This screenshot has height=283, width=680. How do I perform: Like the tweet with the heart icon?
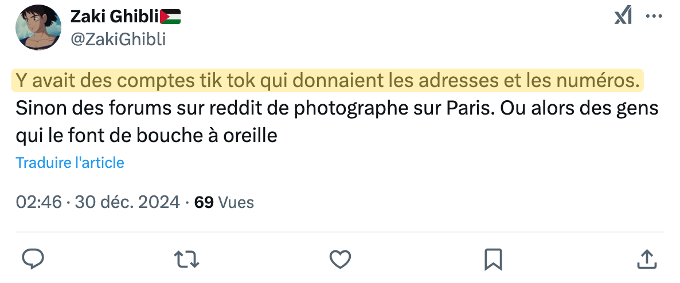[x=340, y=259]
